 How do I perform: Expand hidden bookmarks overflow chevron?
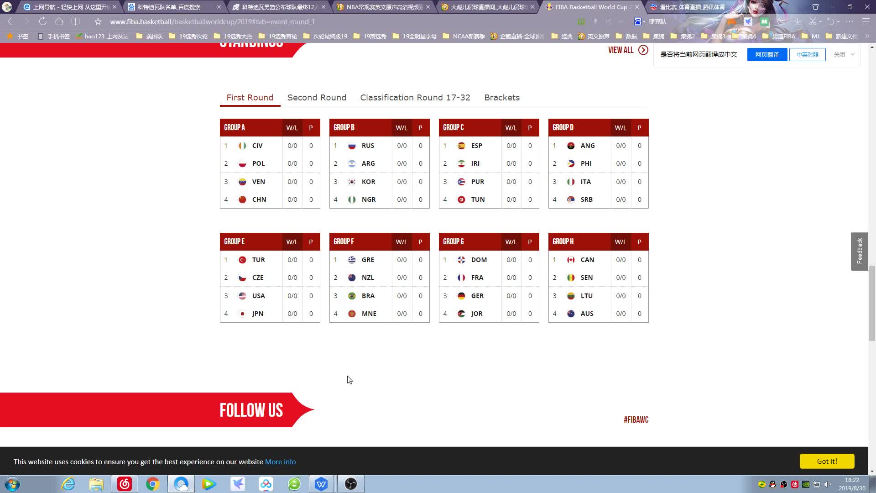tap(867, 36)
